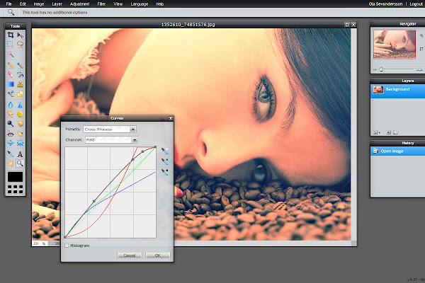Viewport: 425px width, 283px height.
Task: Click the zoom-in icon in Navigator
Action: [x=419, y=69]
